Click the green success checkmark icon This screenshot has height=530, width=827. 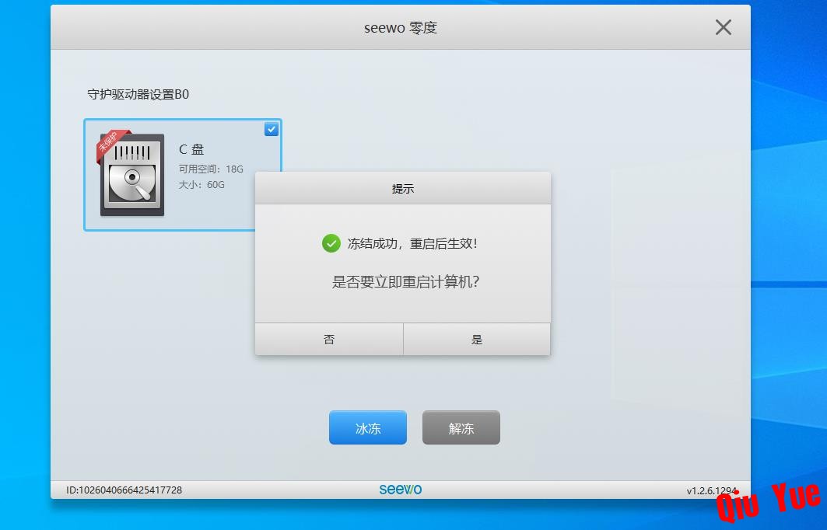[x=331, y=243]
